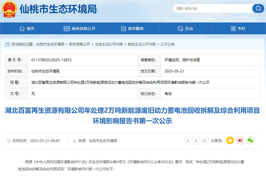
Task: Click the national emblem logo
Action: (x=11, y=9)
